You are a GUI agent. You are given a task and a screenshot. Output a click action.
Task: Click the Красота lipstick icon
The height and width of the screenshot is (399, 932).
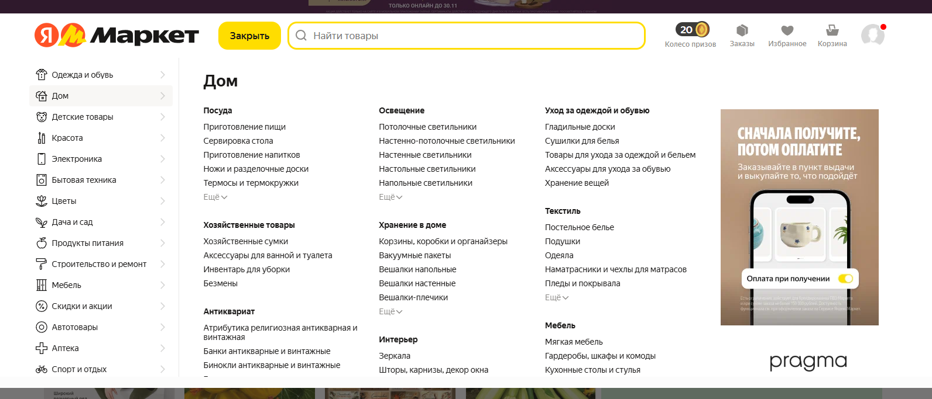42,137
